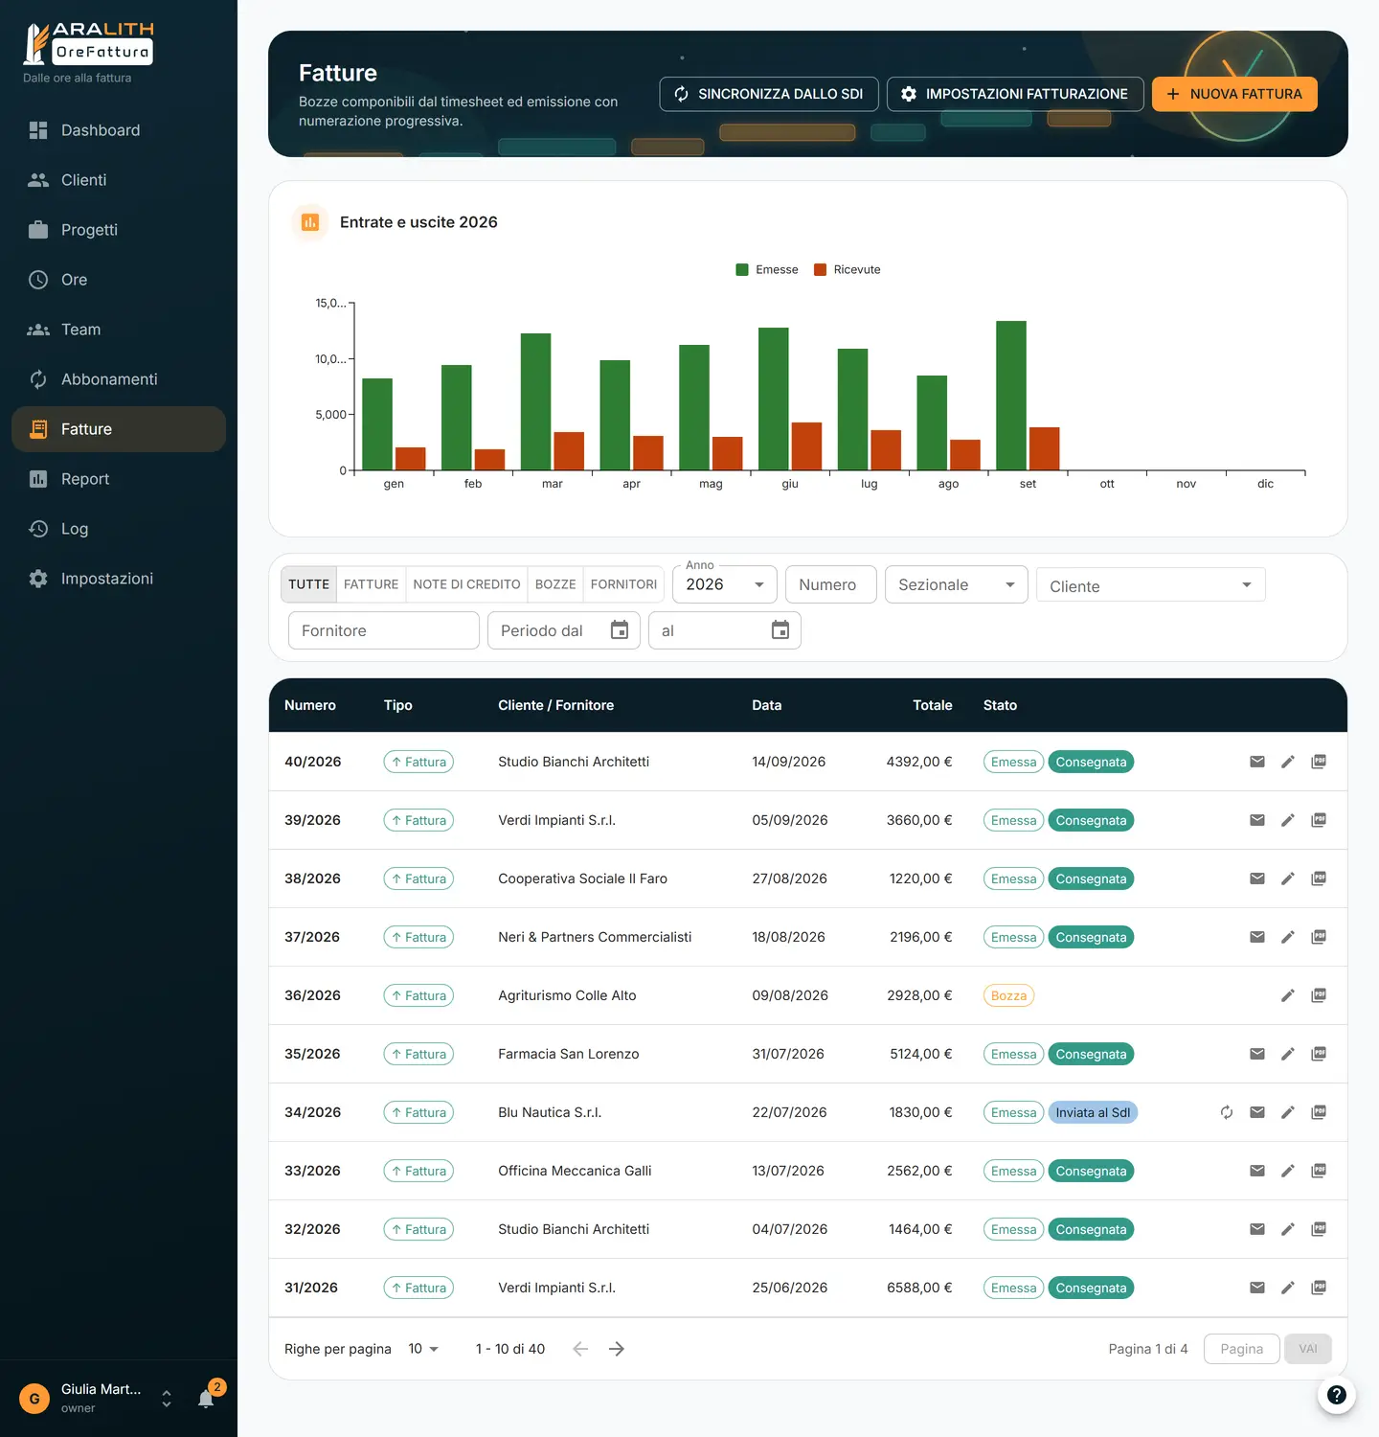
Task: Click the sync icon on invoice 34/2026
Action: coord(1227,1112)
